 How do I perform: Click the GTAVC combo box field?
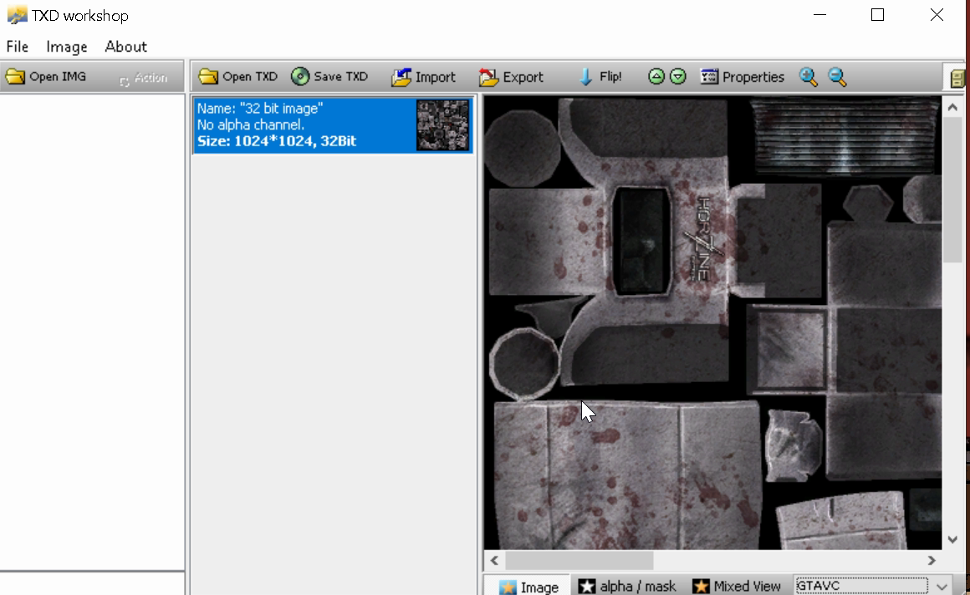(x=861, y=586)
